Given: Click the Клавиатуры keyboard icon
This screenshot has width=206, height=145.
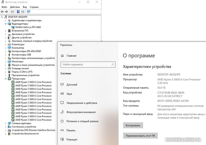Looking at the screenshot, I should click(9, 44).
